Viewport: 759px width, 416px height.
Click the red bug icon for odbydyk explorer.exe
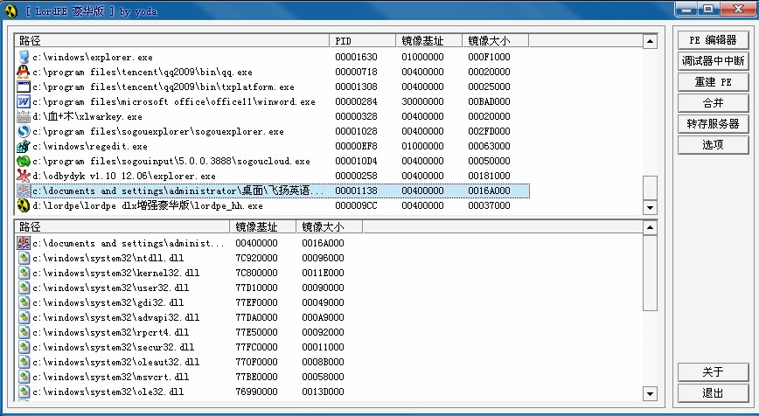tap(24, 176)
